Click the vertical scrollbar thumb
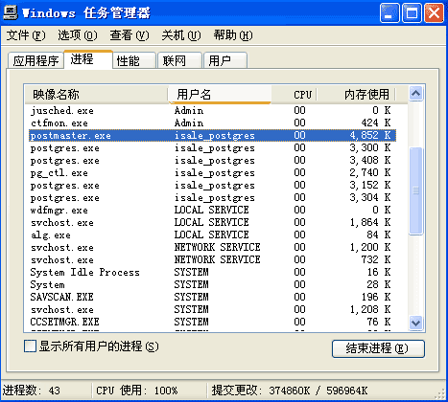The height and width of the screenshot is (402, 448). tap(415, 191)
